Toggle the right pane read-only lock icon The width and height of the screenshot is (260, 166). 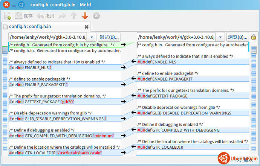tap(254, 37)
